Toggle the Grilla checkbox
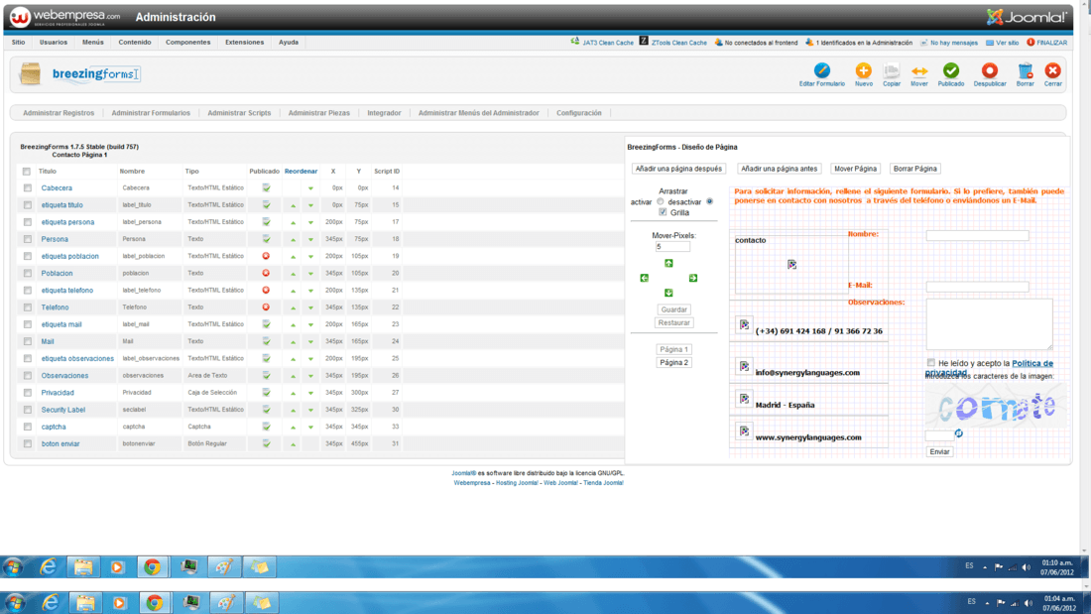1091x614 pixels. point(663,212)
